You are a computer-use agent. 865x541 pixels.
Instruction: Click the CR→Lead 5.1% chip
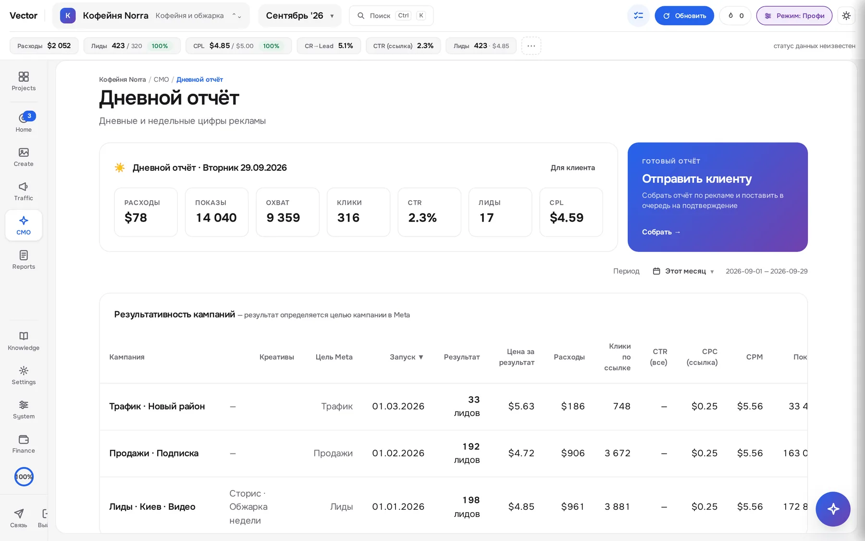(329, 46)
